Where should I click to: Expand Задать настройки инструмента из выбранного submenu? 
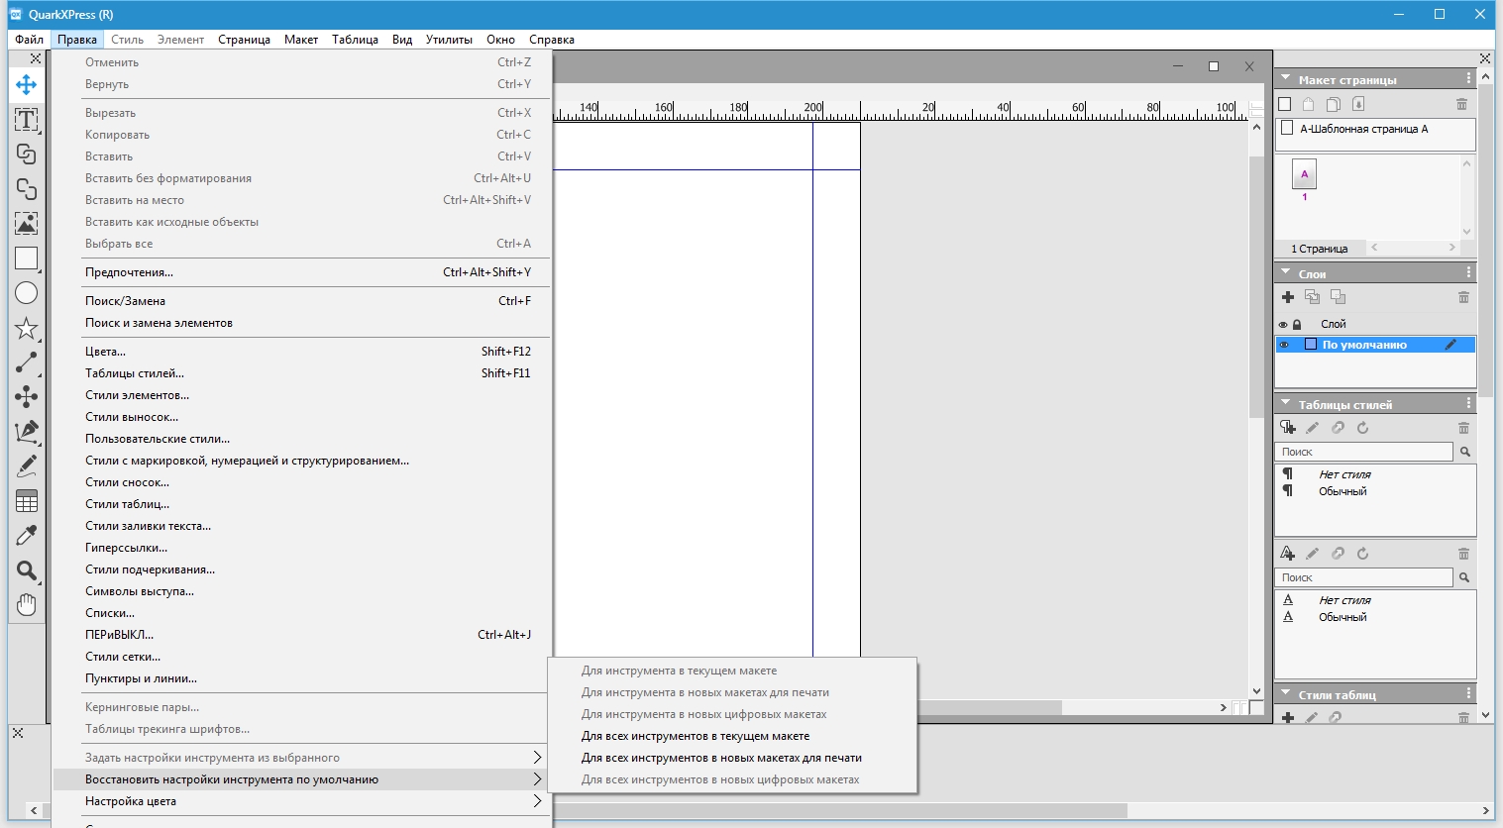pos(301,758)
